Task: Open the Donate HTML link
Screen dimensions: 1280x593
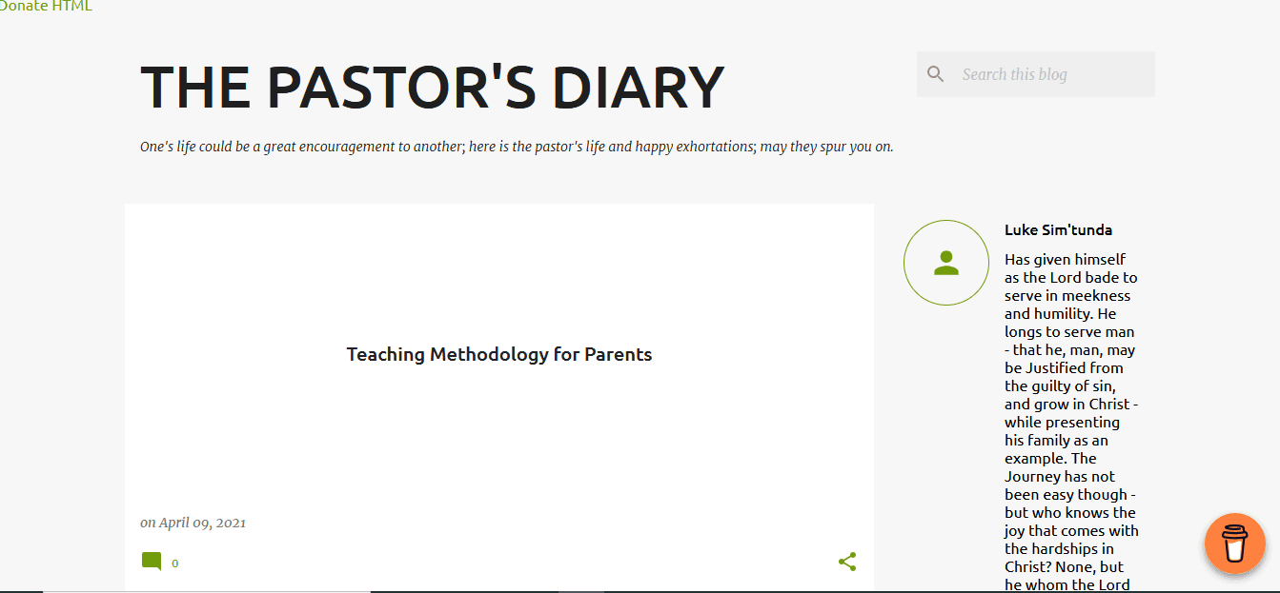Action: point(46,6)
